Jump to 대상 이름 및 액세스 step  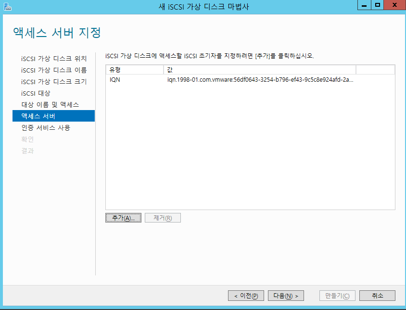(50, 105)
